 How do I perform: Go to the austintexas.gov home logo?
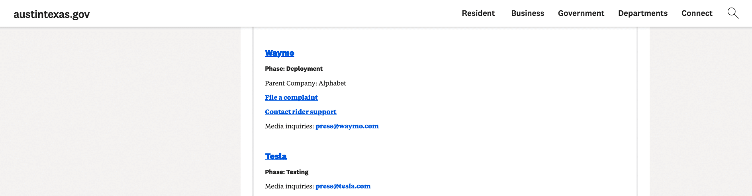(52, 14)
